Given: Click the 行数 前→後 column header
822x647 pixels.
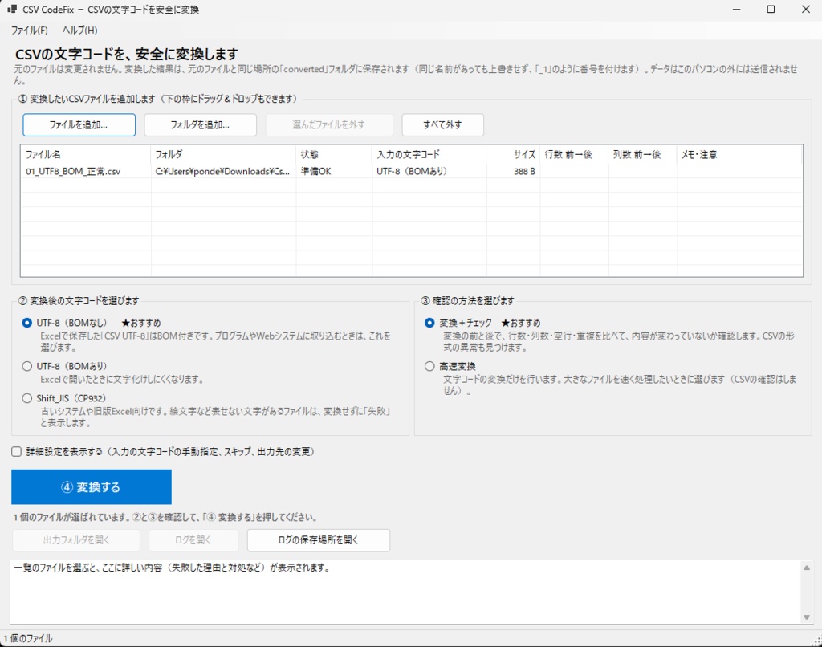Looking at the screenshot, I should (574, 155).
